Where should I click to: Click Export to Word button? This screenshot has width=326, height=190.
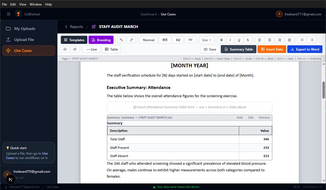point(305,49)
